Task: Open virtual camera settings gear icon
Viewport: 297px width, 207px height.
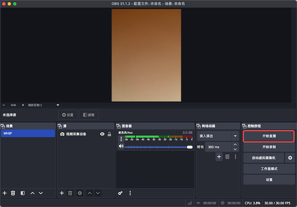Action: 290,158
